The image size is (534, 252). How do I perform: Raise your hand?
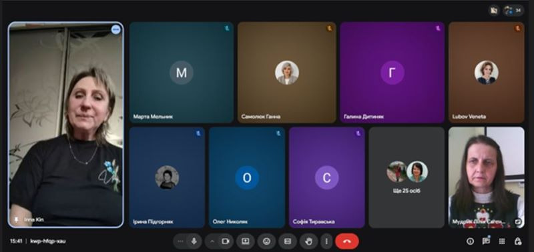pos(308,241)
